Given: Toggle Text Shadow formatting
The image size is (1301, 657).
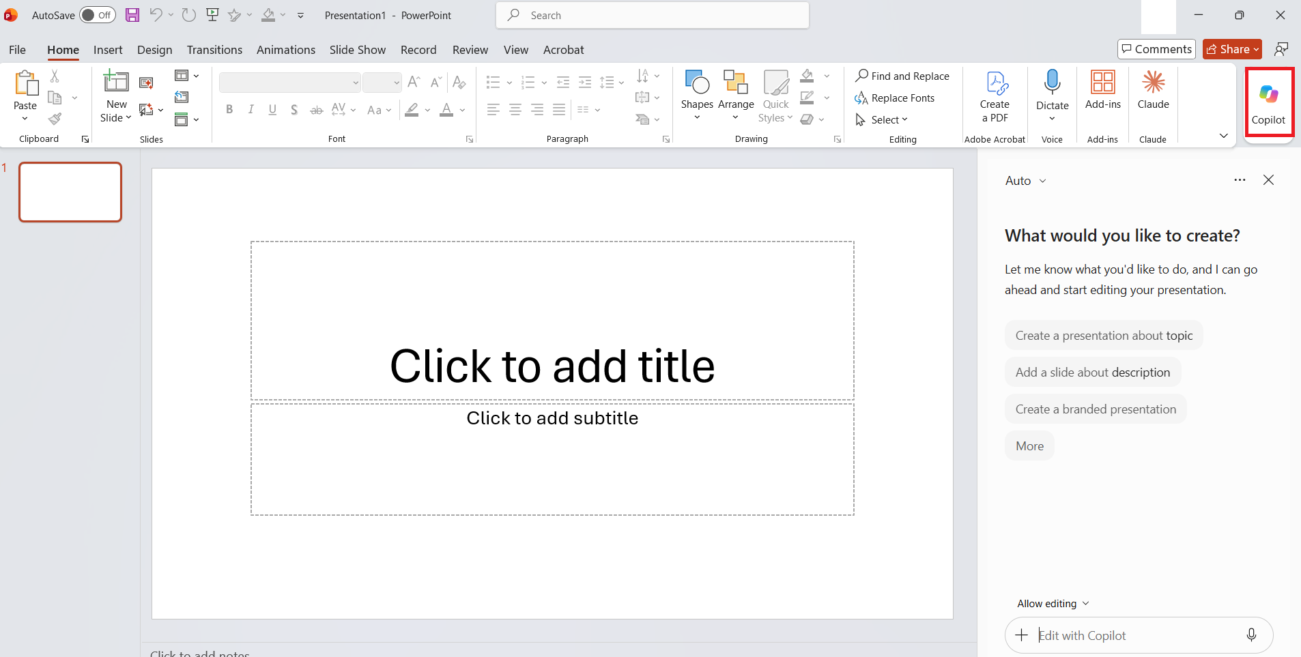Looking at the screenshot, I should (x=294, y=109).
